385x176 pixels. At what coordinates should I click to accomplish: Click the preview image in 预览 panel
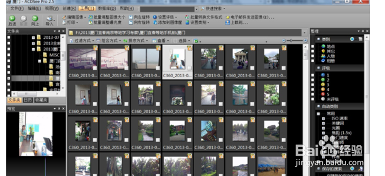point(36,134)
